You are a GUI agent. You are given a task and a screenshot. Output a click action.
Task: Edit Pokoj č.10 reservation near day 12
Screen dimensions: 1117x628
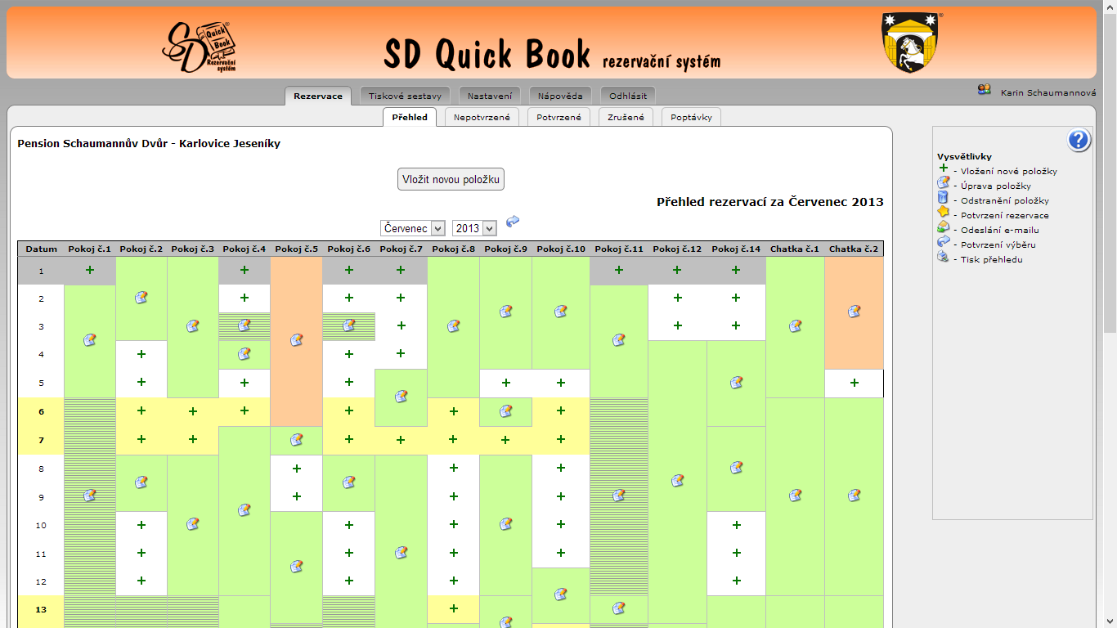point(561,594)
